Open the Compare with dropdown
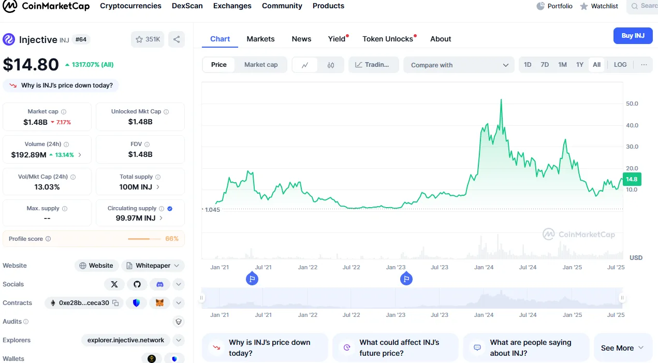Screen dimensions: 658x363 [459, 65]
